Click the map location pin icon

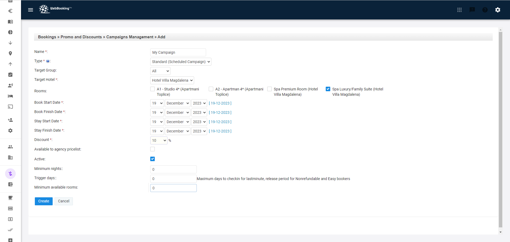pyautogui.click(x=10, y=53)
